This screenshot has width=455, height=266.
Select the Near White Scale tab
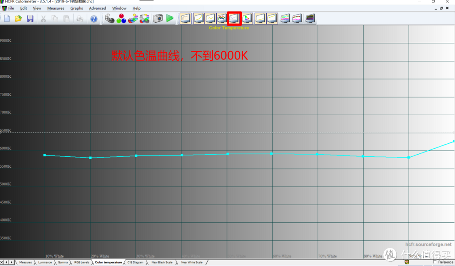pyautogui.click(x=192, y=262)
